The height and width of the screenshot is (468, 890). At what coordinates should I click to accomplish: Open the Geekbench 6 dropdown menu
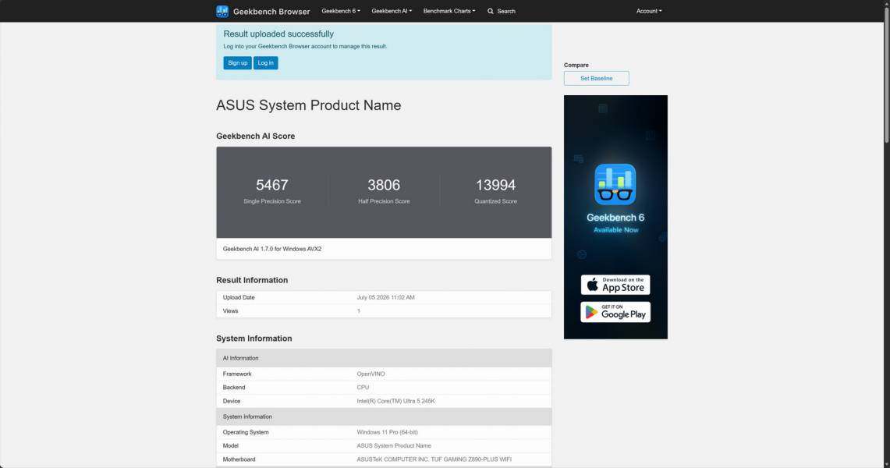(341, 12)
